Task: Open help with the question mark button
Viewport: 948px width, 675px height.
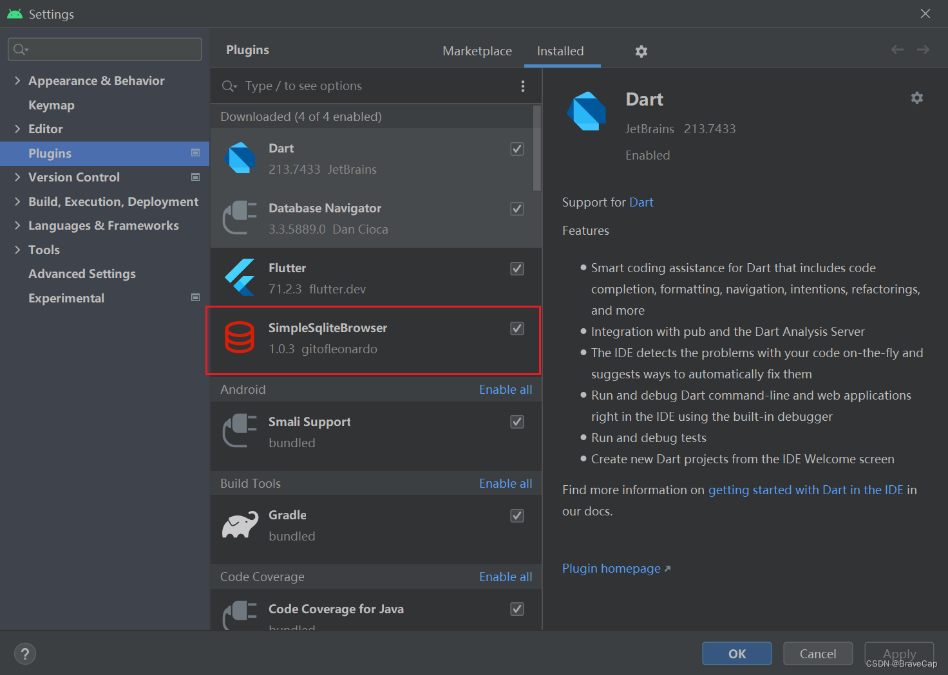Action: pyautogui.click(x=25, y=654)
